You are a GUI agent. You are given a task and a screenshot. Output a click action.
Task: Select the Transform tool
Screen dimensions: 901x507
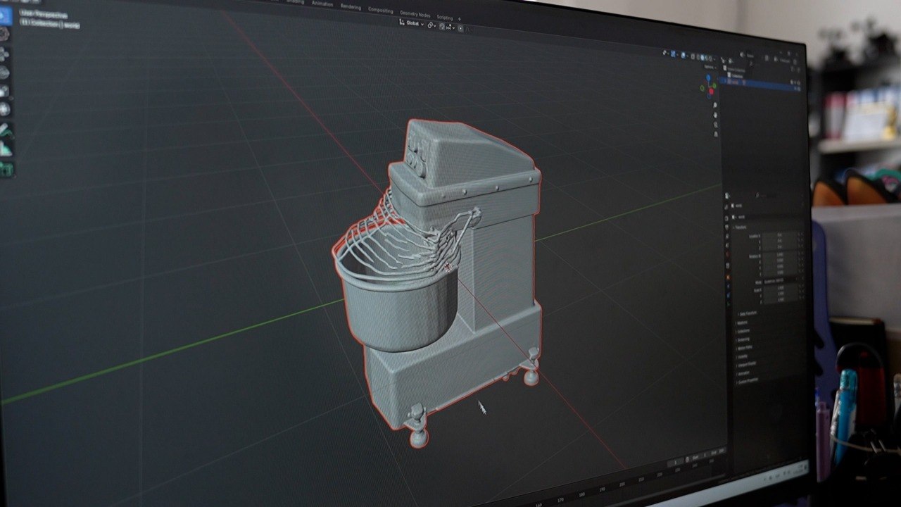point(4,109)
